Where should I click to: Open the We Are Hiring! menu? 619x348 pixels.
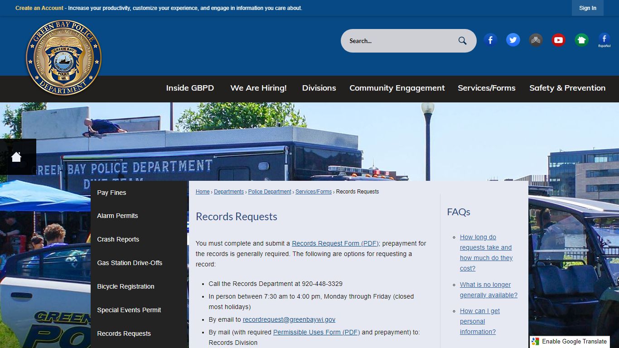pyautogui.click(x=258, y=88)
